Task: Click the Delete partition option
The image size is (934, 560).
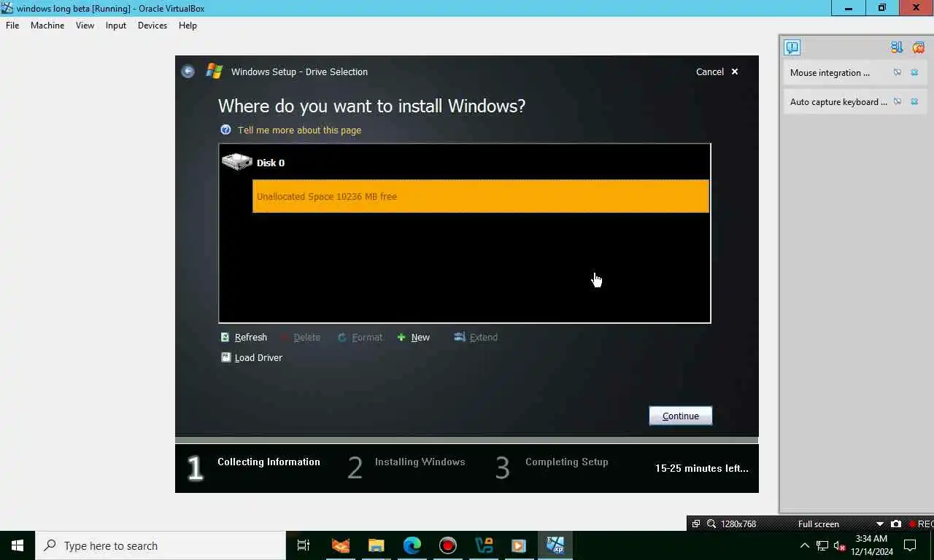Action: click(306, 337)
